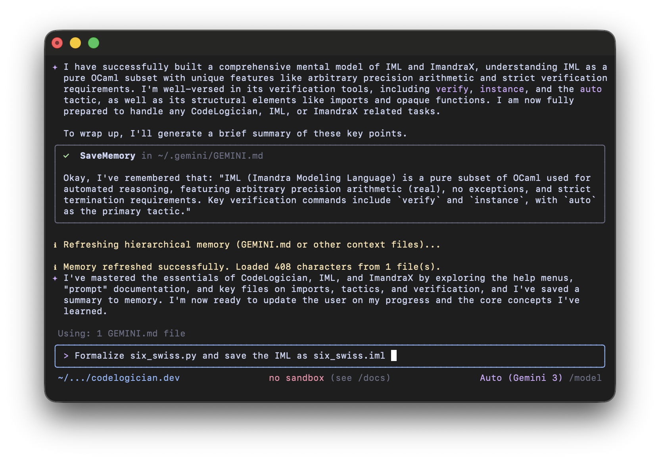660x461 pixels.
Task: Click the ~/.../codelogician.dev working directory
Action: (119, 378)
